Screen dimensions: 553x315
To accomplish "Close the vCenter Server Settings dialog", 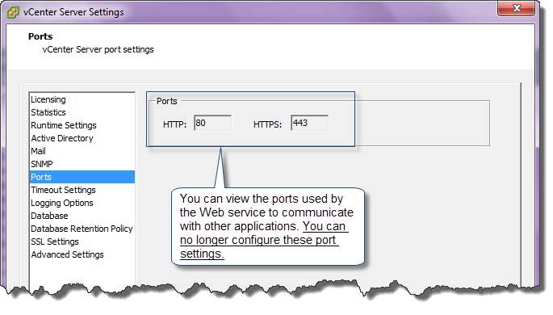I will click(517, 8).
